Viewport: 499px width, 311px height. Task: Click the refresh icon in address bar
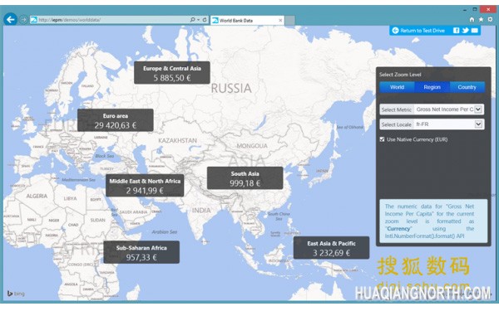(205, 20)
